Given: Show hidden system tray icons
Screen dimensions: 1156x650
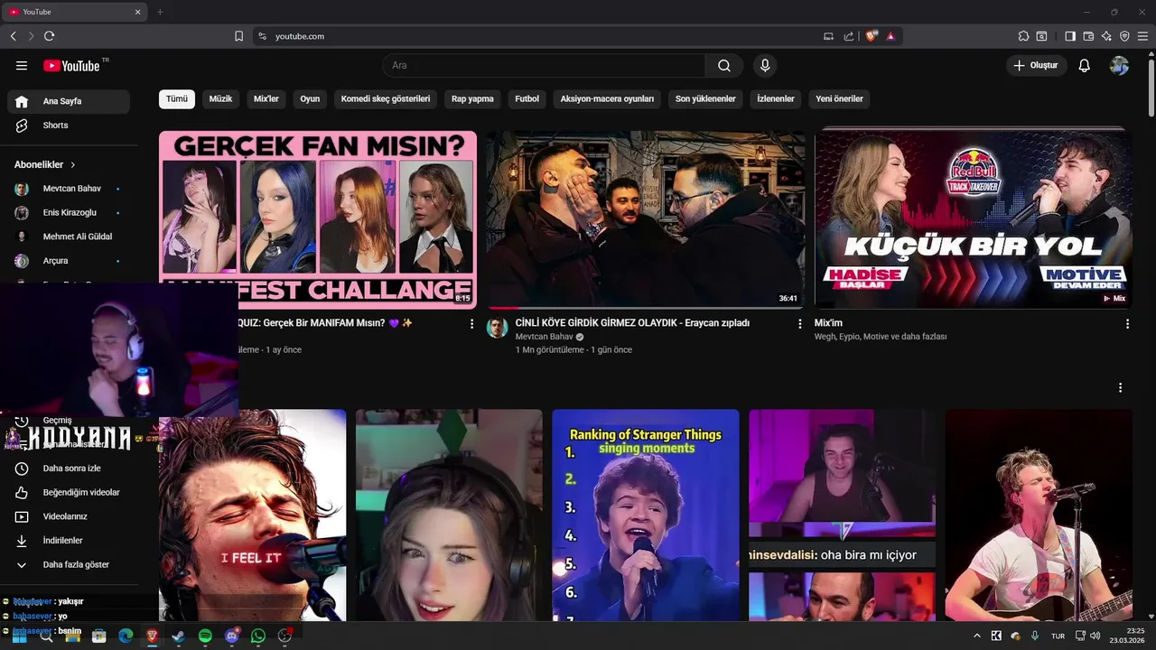Looking at the screenshot, I should pyautogui.click(x=976, y=636).
